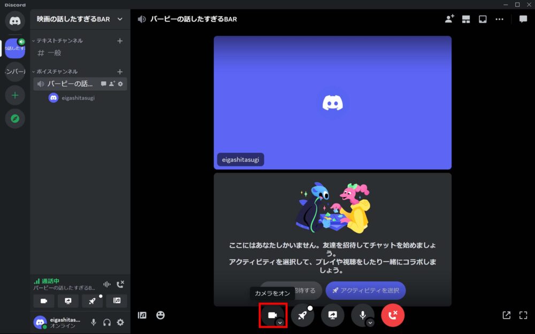Share screen from the left panel
The image size is (535, 334).
click(x=68, y=301)
